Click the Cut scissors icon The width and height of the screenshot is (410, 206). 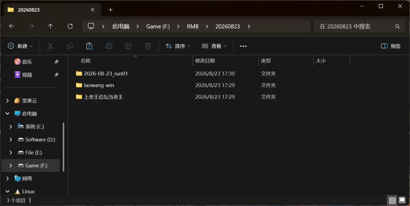[50, 46]
